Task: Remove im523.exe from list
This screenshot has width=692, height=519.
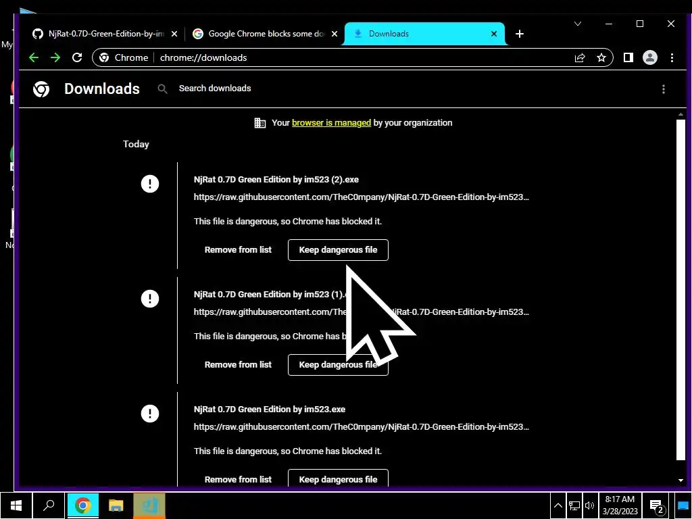Action: [238, 479]
